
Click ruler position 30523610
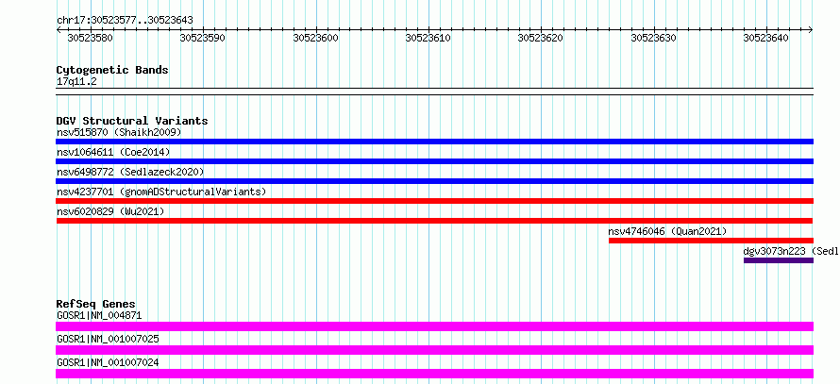[428, 38]
